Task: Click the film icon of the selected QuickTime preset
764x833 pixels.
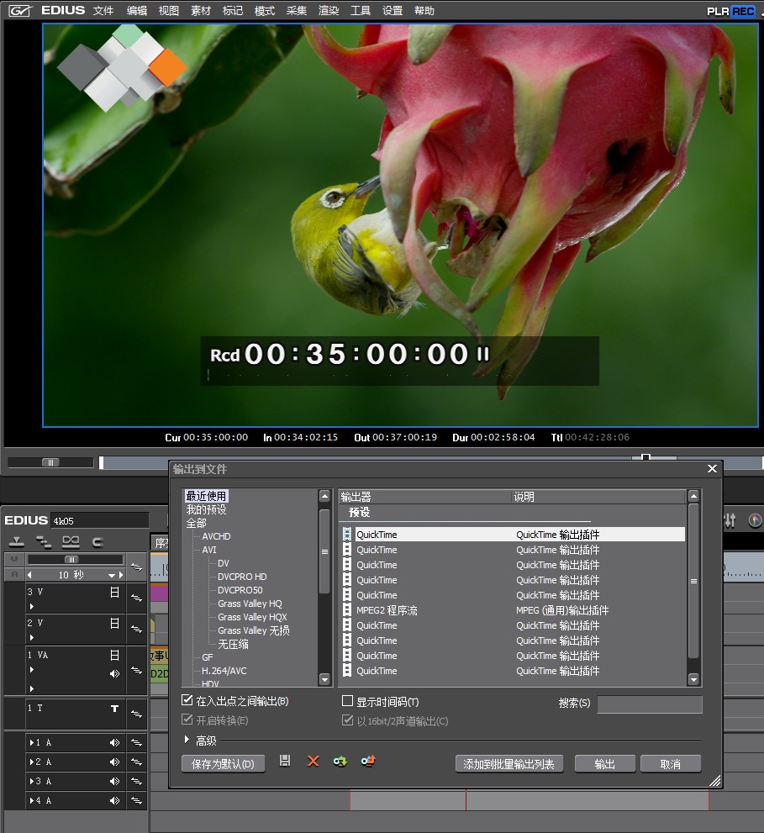Action: [347, 534]
